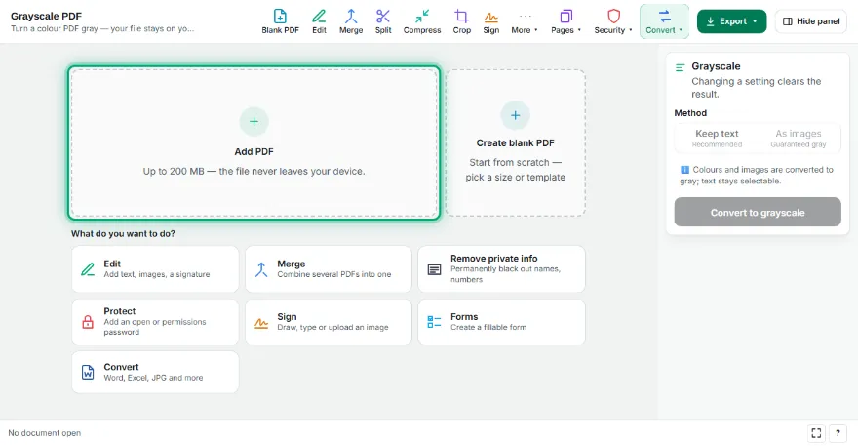Click the plus icon for Create blank PDF

point(516,115)
